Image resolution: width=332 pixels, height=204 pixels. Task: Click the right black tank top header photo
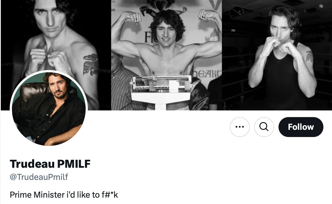[x=277, y=55]
